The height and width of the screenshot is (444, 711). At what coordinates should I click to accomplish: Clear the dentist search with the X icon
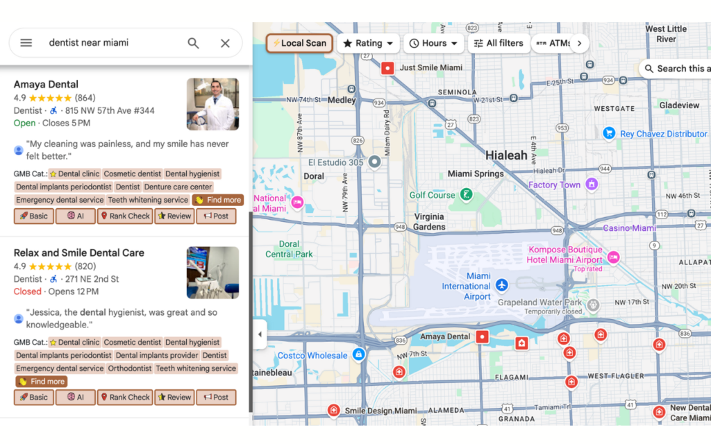point(225,42)
